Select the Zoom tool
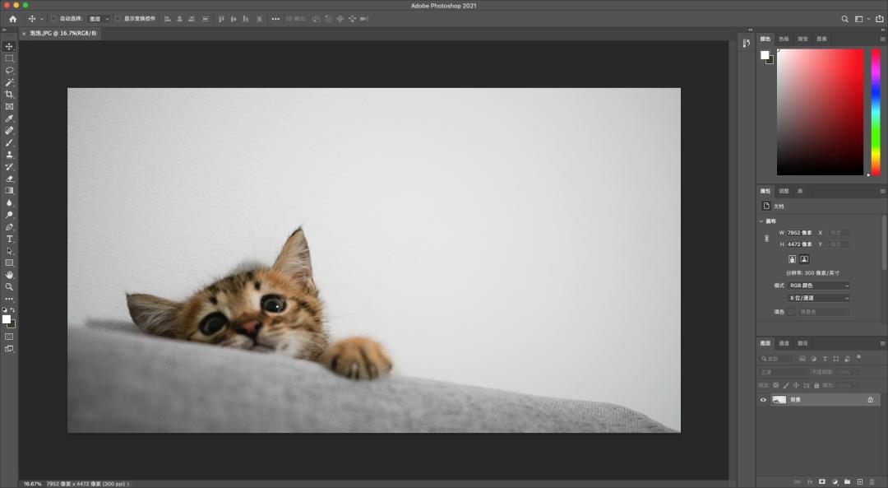Screen dimensions: 888x488 tap(10, 286)
